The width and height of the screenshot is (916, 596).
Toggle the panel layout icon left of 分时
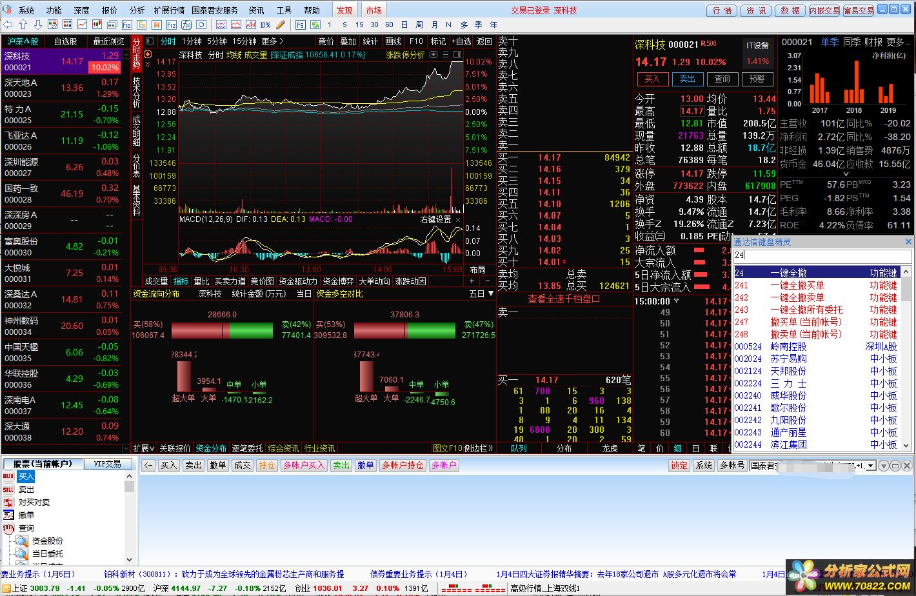(x=148, y=41)
